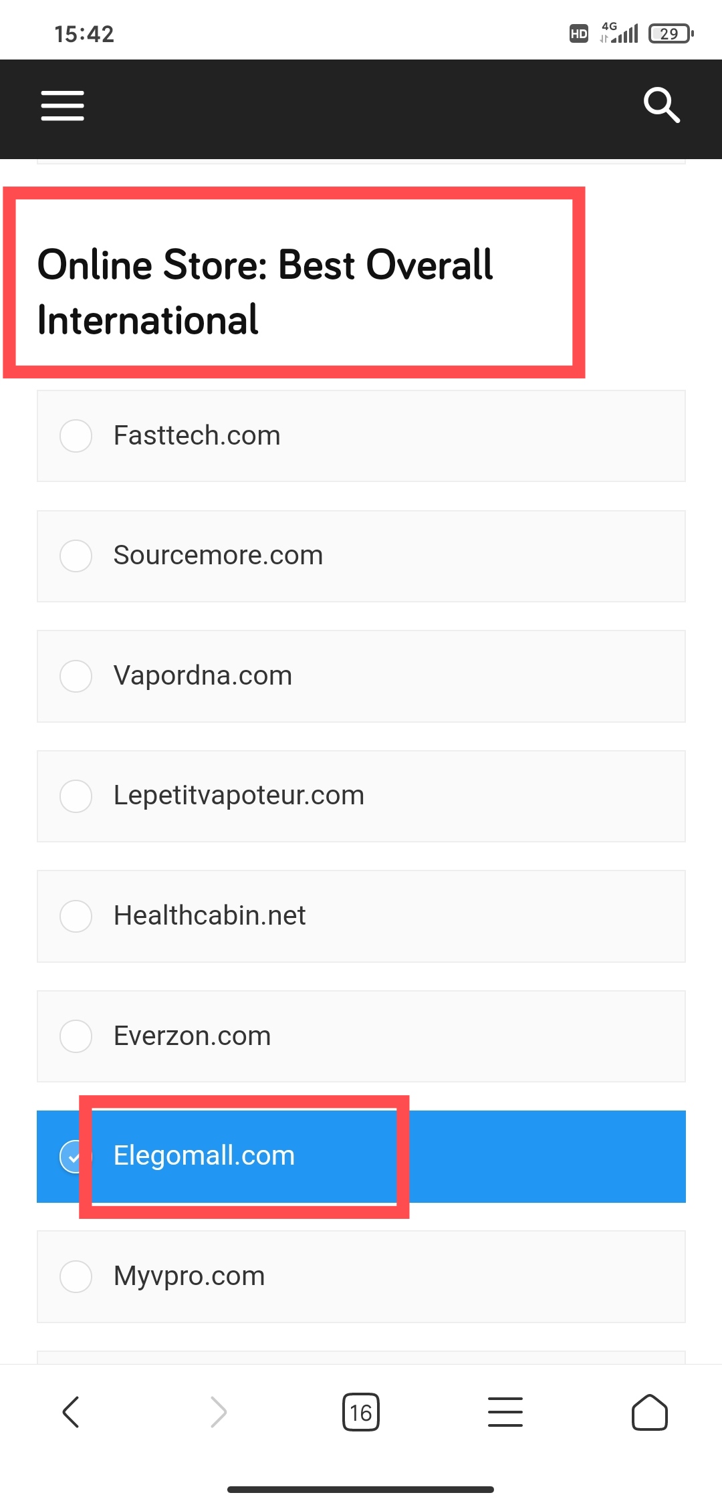
Task: Select the Vapordna.com radio button
Action: click(76, 676)
